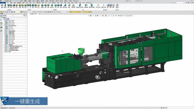Select the Fillet tool icon
The height and width of the screenshot is (109, 194).
tap(20, 6)
